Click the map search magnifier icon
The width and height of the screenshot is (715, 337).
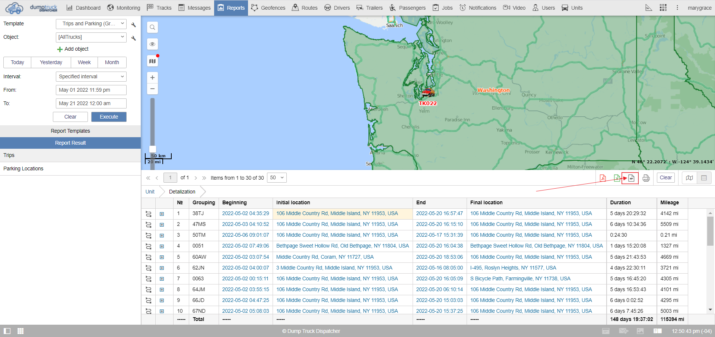click(152, 27)
